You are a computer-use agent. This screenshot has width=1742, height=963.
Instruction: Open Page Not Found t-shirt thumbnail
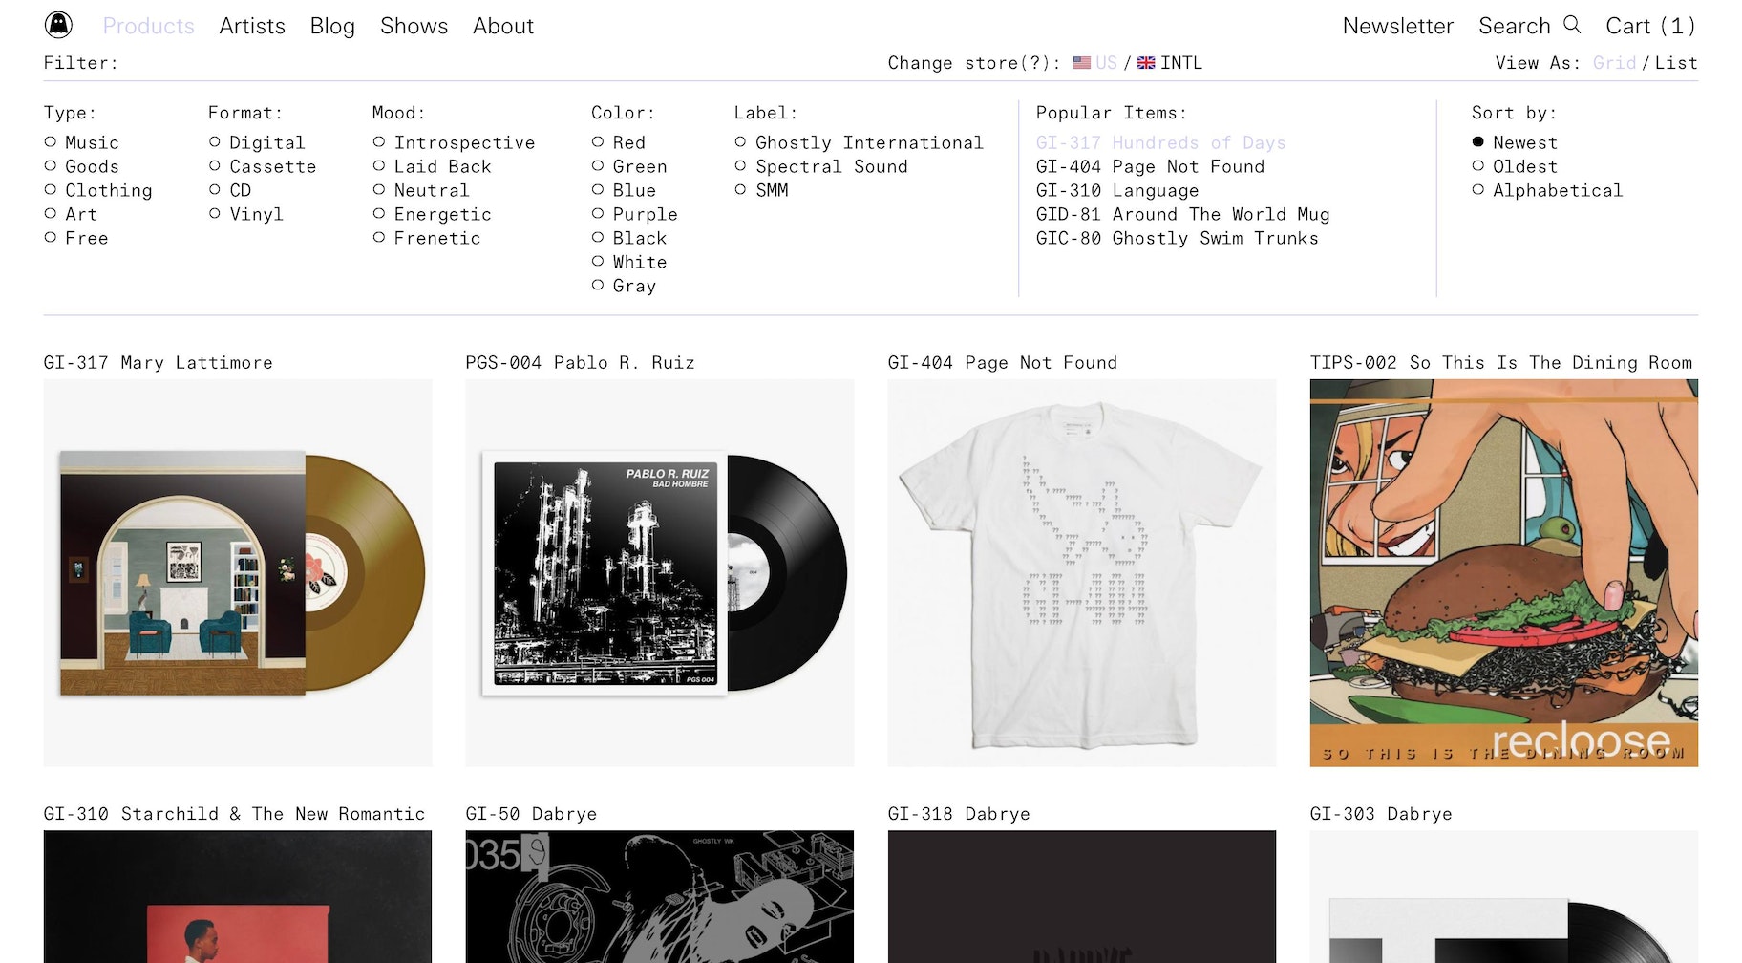1081,572
